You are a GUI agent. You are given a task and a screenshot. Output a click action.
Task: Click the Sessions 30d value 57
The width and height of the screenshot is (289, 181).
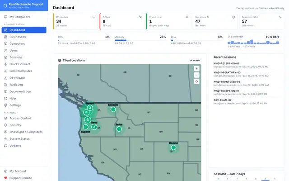coord(244,21)
